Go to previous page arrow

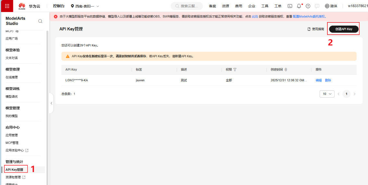click(x=338, y=94)
